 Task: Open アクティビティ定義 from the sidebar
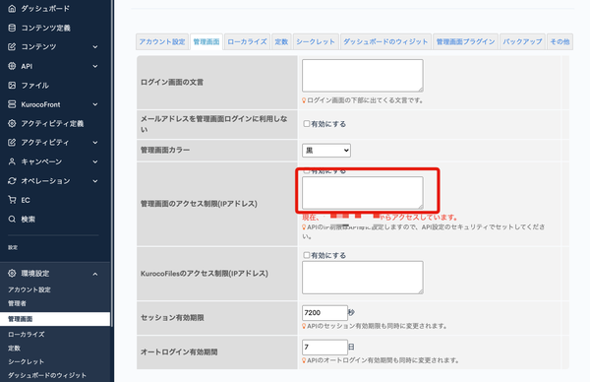52,123
